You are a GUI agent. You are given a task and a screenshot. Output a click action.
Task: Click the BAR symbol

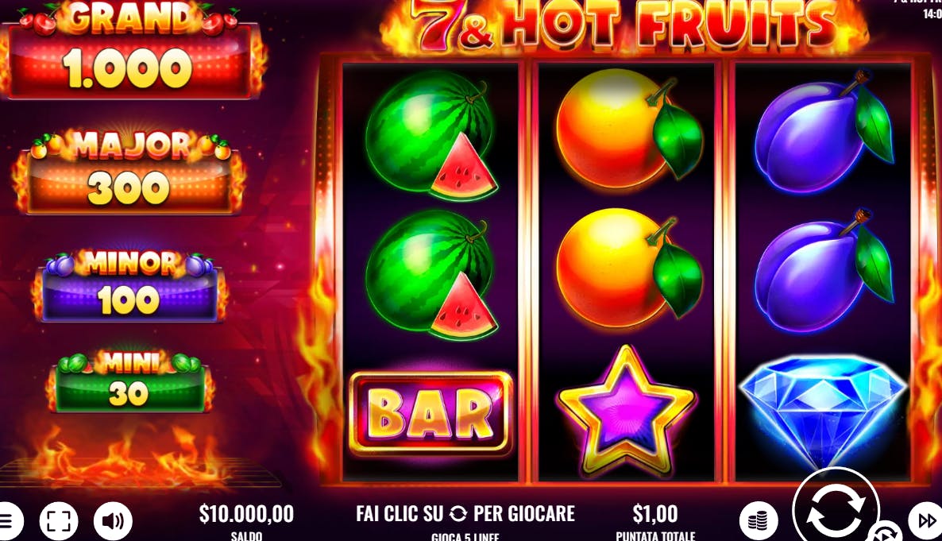430,413
